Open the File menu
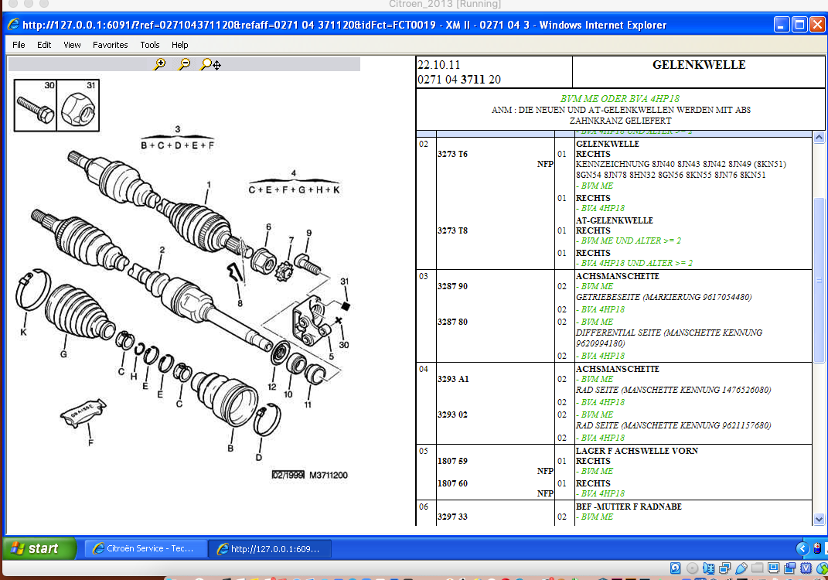The height and width of the screenshot is (580, 828). (x=19, y=45)
